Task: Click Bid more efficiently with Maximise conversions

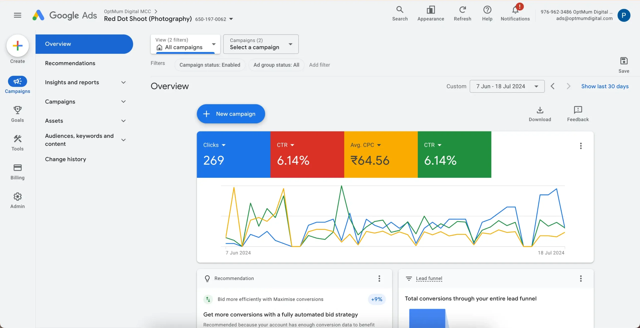Action: (x=270, y=299)
